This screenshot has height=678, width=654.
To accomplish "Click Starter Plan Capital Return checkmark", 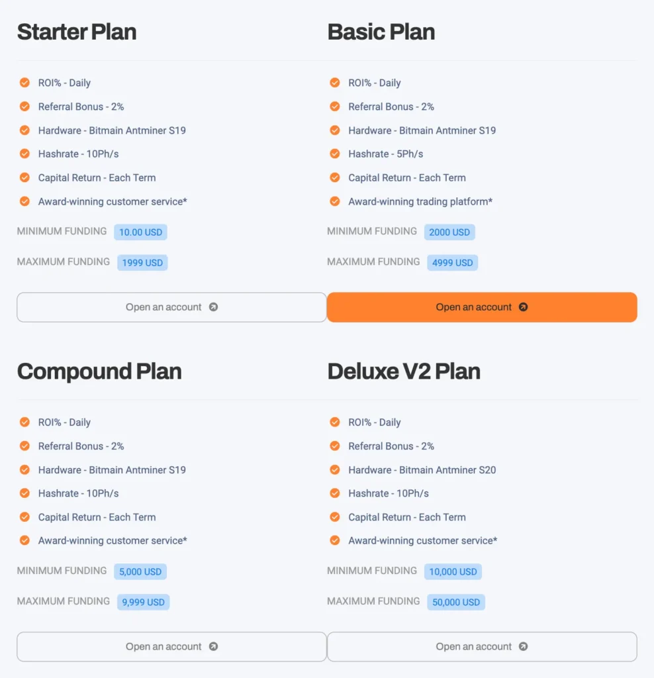I will (24, 177).
